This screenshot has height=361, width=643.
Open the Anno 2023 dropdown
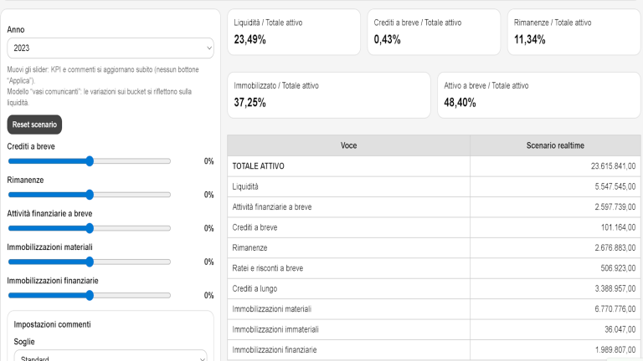click(110, 48)
